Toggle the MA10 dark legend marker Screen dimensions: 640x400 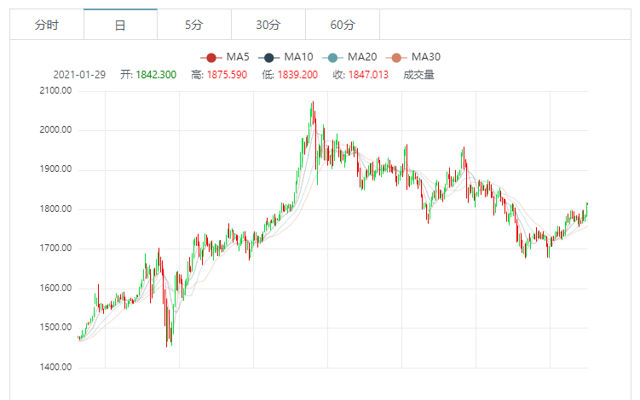269,57
